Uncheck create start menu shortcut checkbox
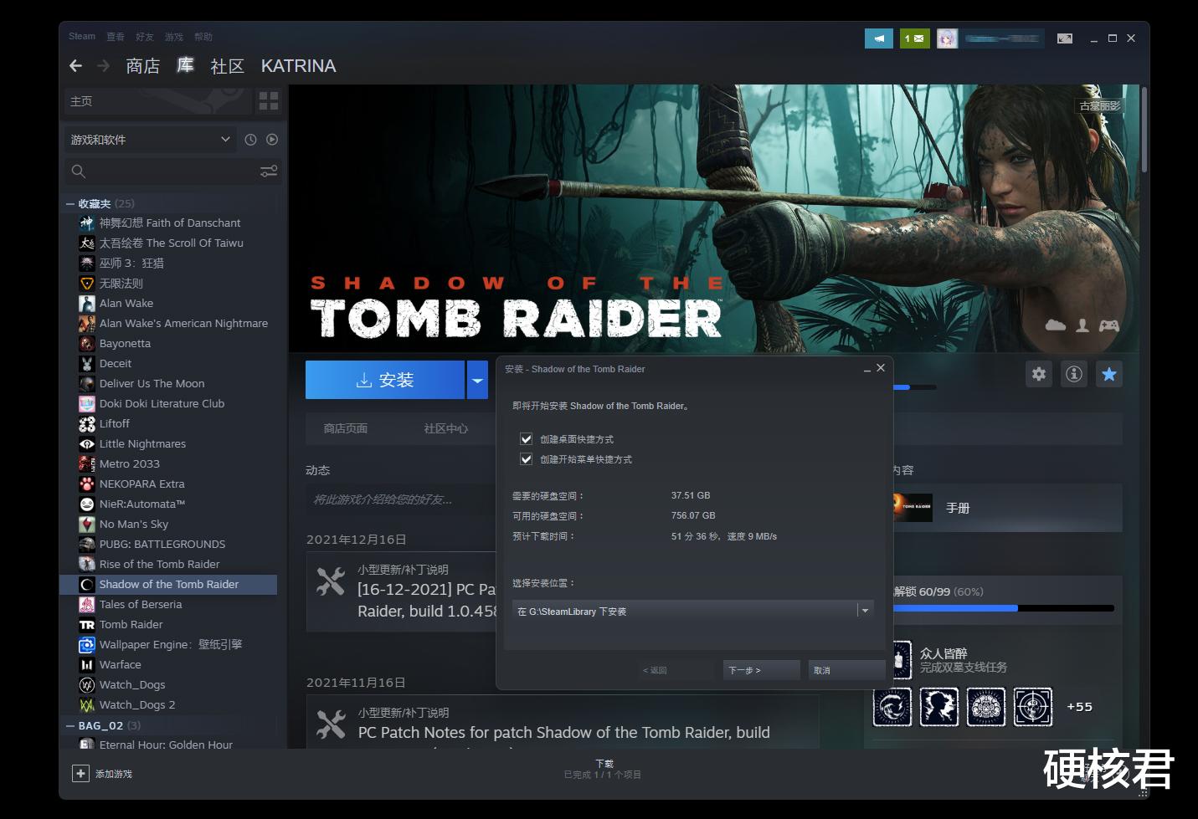The height and width of the screenshot is (819, 1198). coord(527,459)
